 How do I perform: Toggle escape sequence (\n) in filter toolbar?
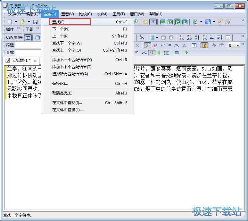pyautogui.click(x=169, y=45)
